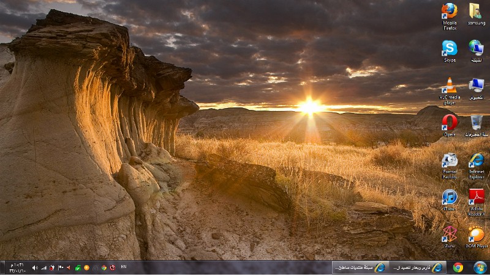Open the samsung folder on desktop
Screen dimensions: 490x276
click(x=476, y=12)
